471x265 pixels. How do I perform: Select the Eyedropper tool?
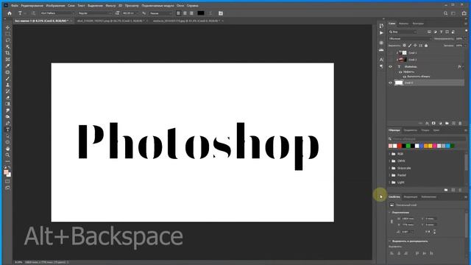click(x=7, y=66)
